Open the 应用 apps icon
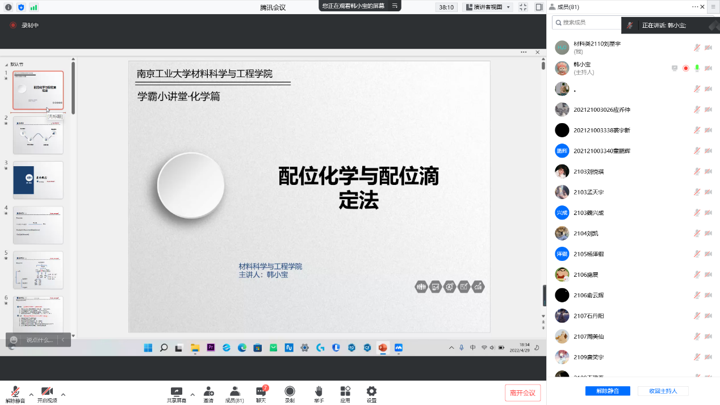 point(345,391)
